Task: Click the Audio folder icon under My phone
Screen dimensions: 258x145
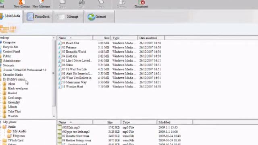Action: click(x=4, y=126)
